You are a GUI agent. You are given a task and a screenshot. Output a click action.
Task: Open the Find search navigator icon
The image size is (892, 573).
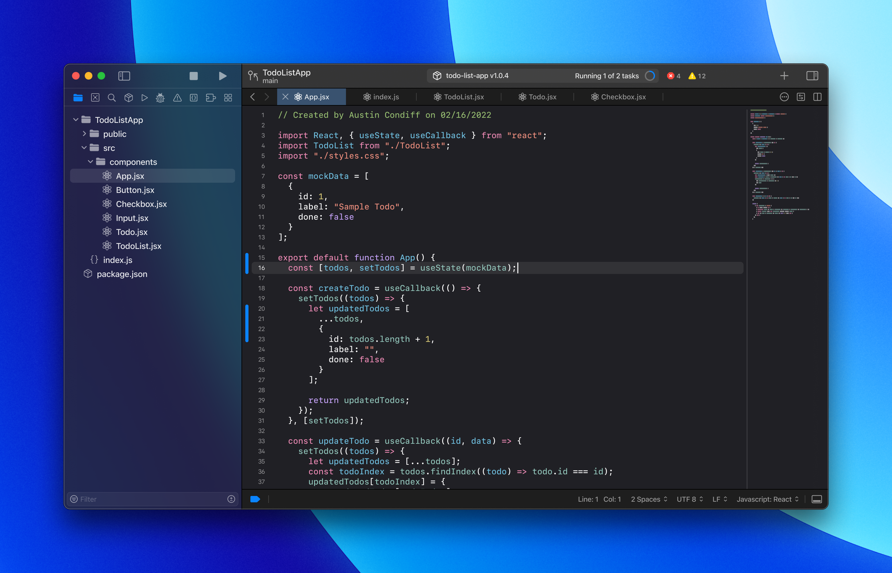click(111, 97)
